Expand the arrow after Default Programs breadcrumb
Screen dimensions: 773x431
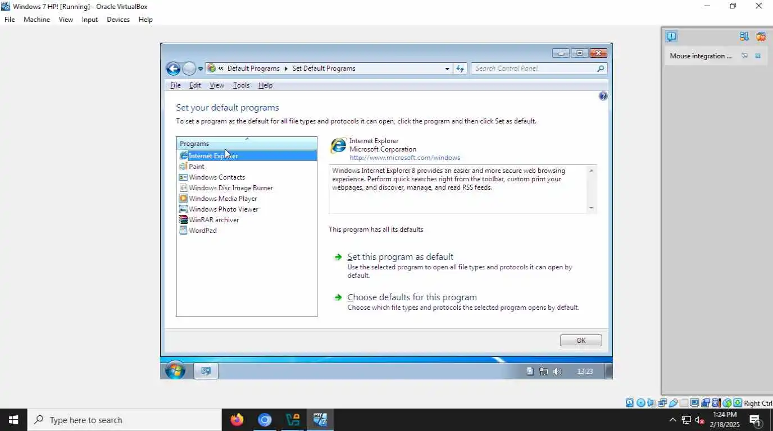286,68
